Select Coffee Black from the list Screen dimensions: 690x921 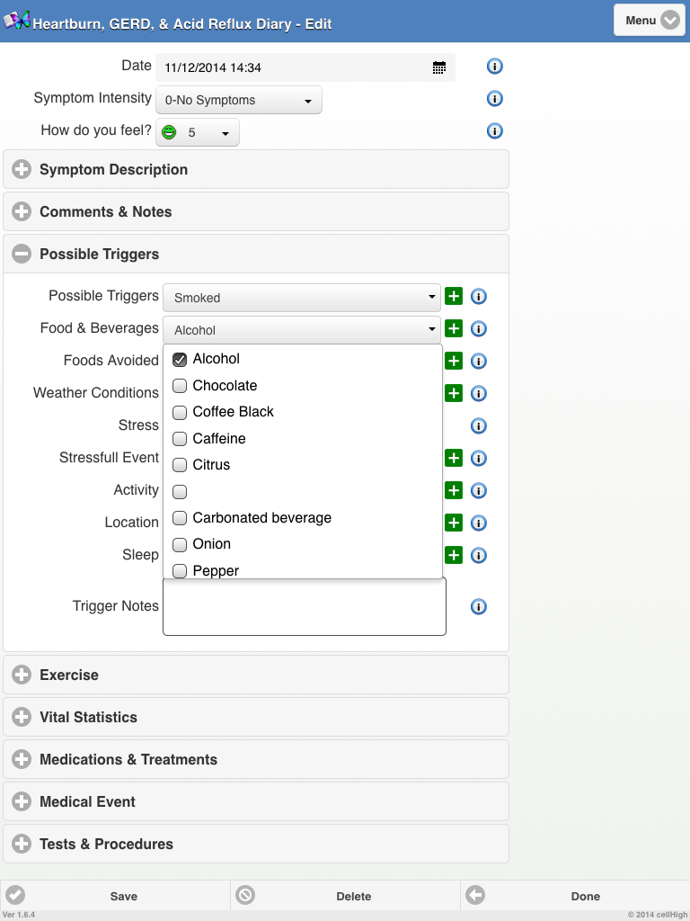[180, 412]
